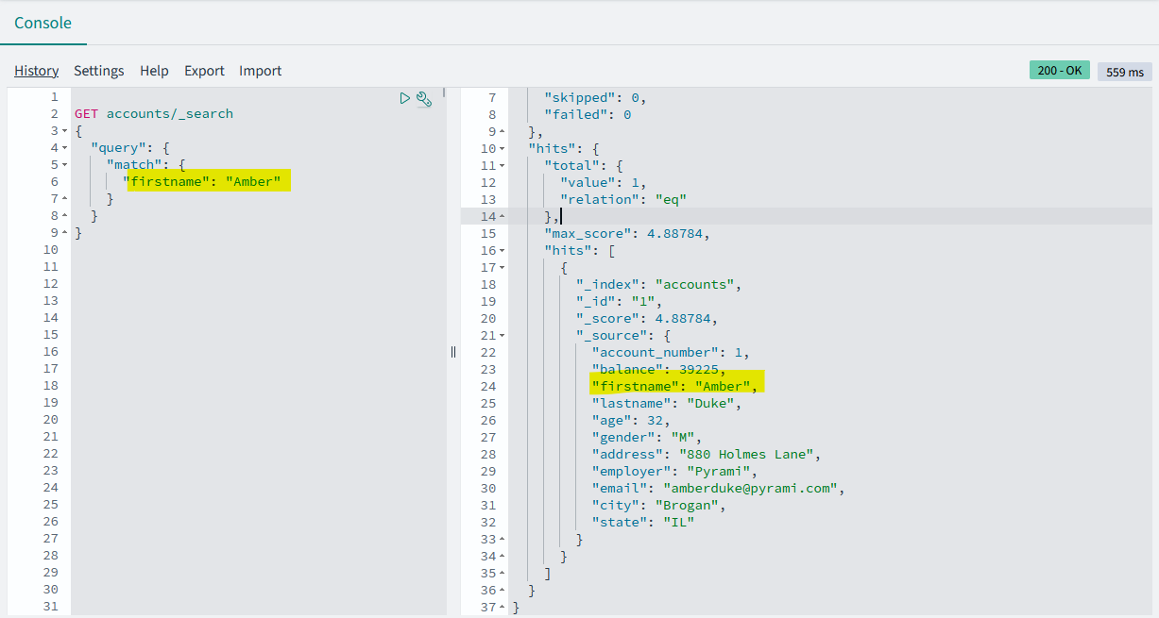1159x618 pixels.
Task: Click the "relation": "eq" line
Action: point(622,199)
